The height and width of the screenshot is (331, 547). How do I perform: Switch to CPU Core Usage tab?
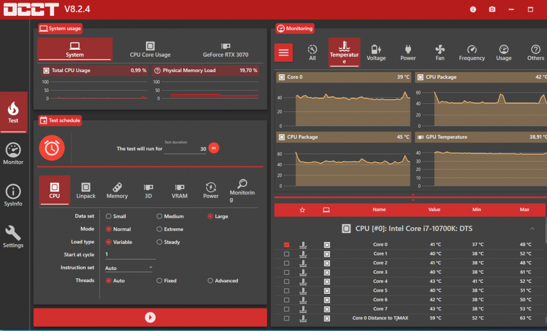coord(150,49)
